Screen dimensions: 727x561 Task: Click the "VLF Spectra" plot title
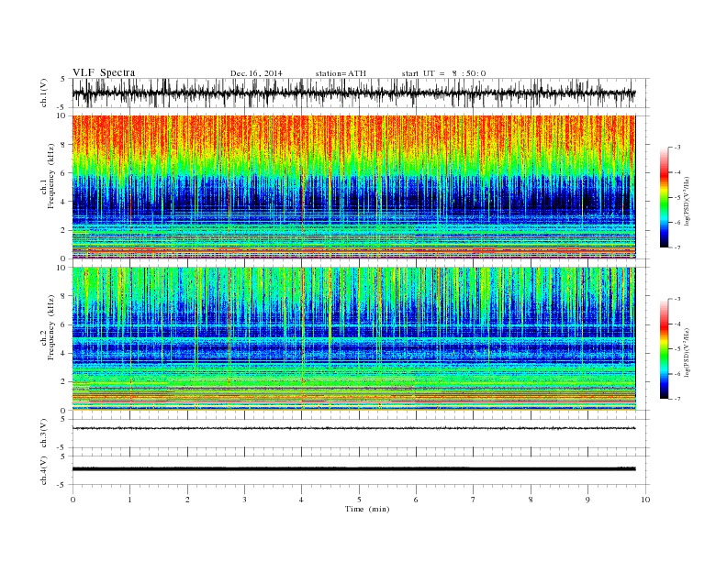pos(104,72)
